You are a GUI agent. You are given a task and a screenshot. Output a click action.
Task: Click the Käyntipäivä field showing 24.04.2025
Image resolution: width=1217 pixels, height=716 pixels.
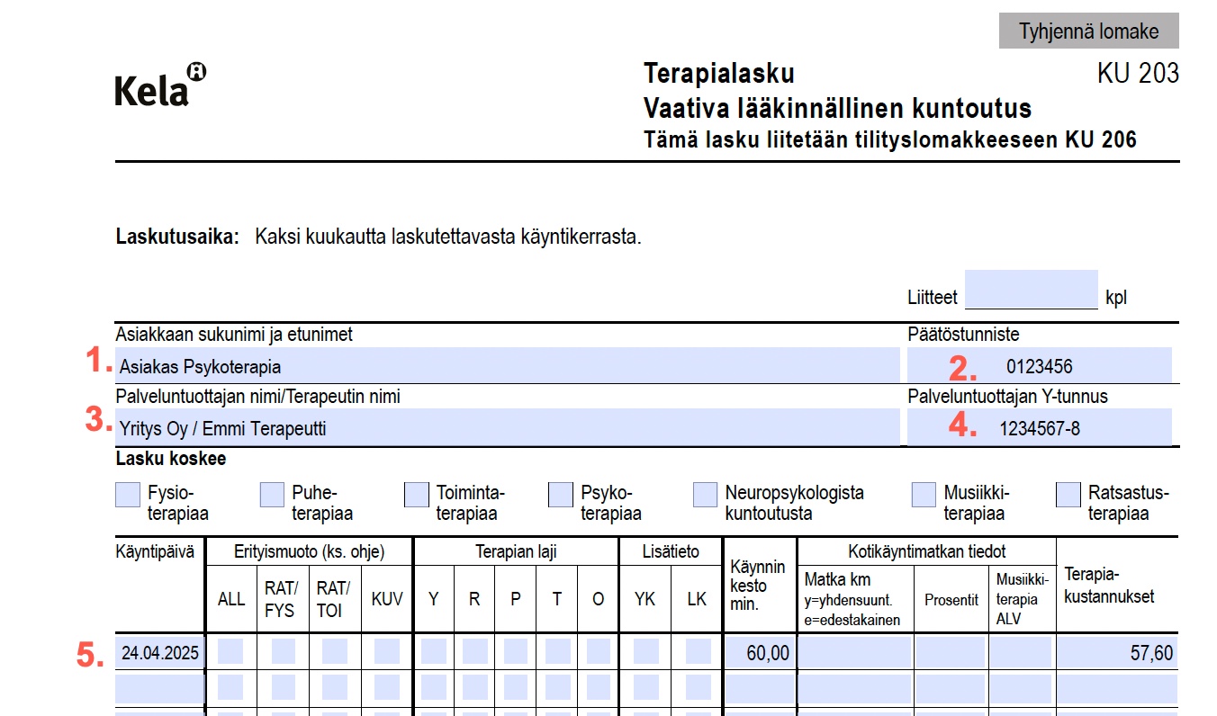[160, 653]
